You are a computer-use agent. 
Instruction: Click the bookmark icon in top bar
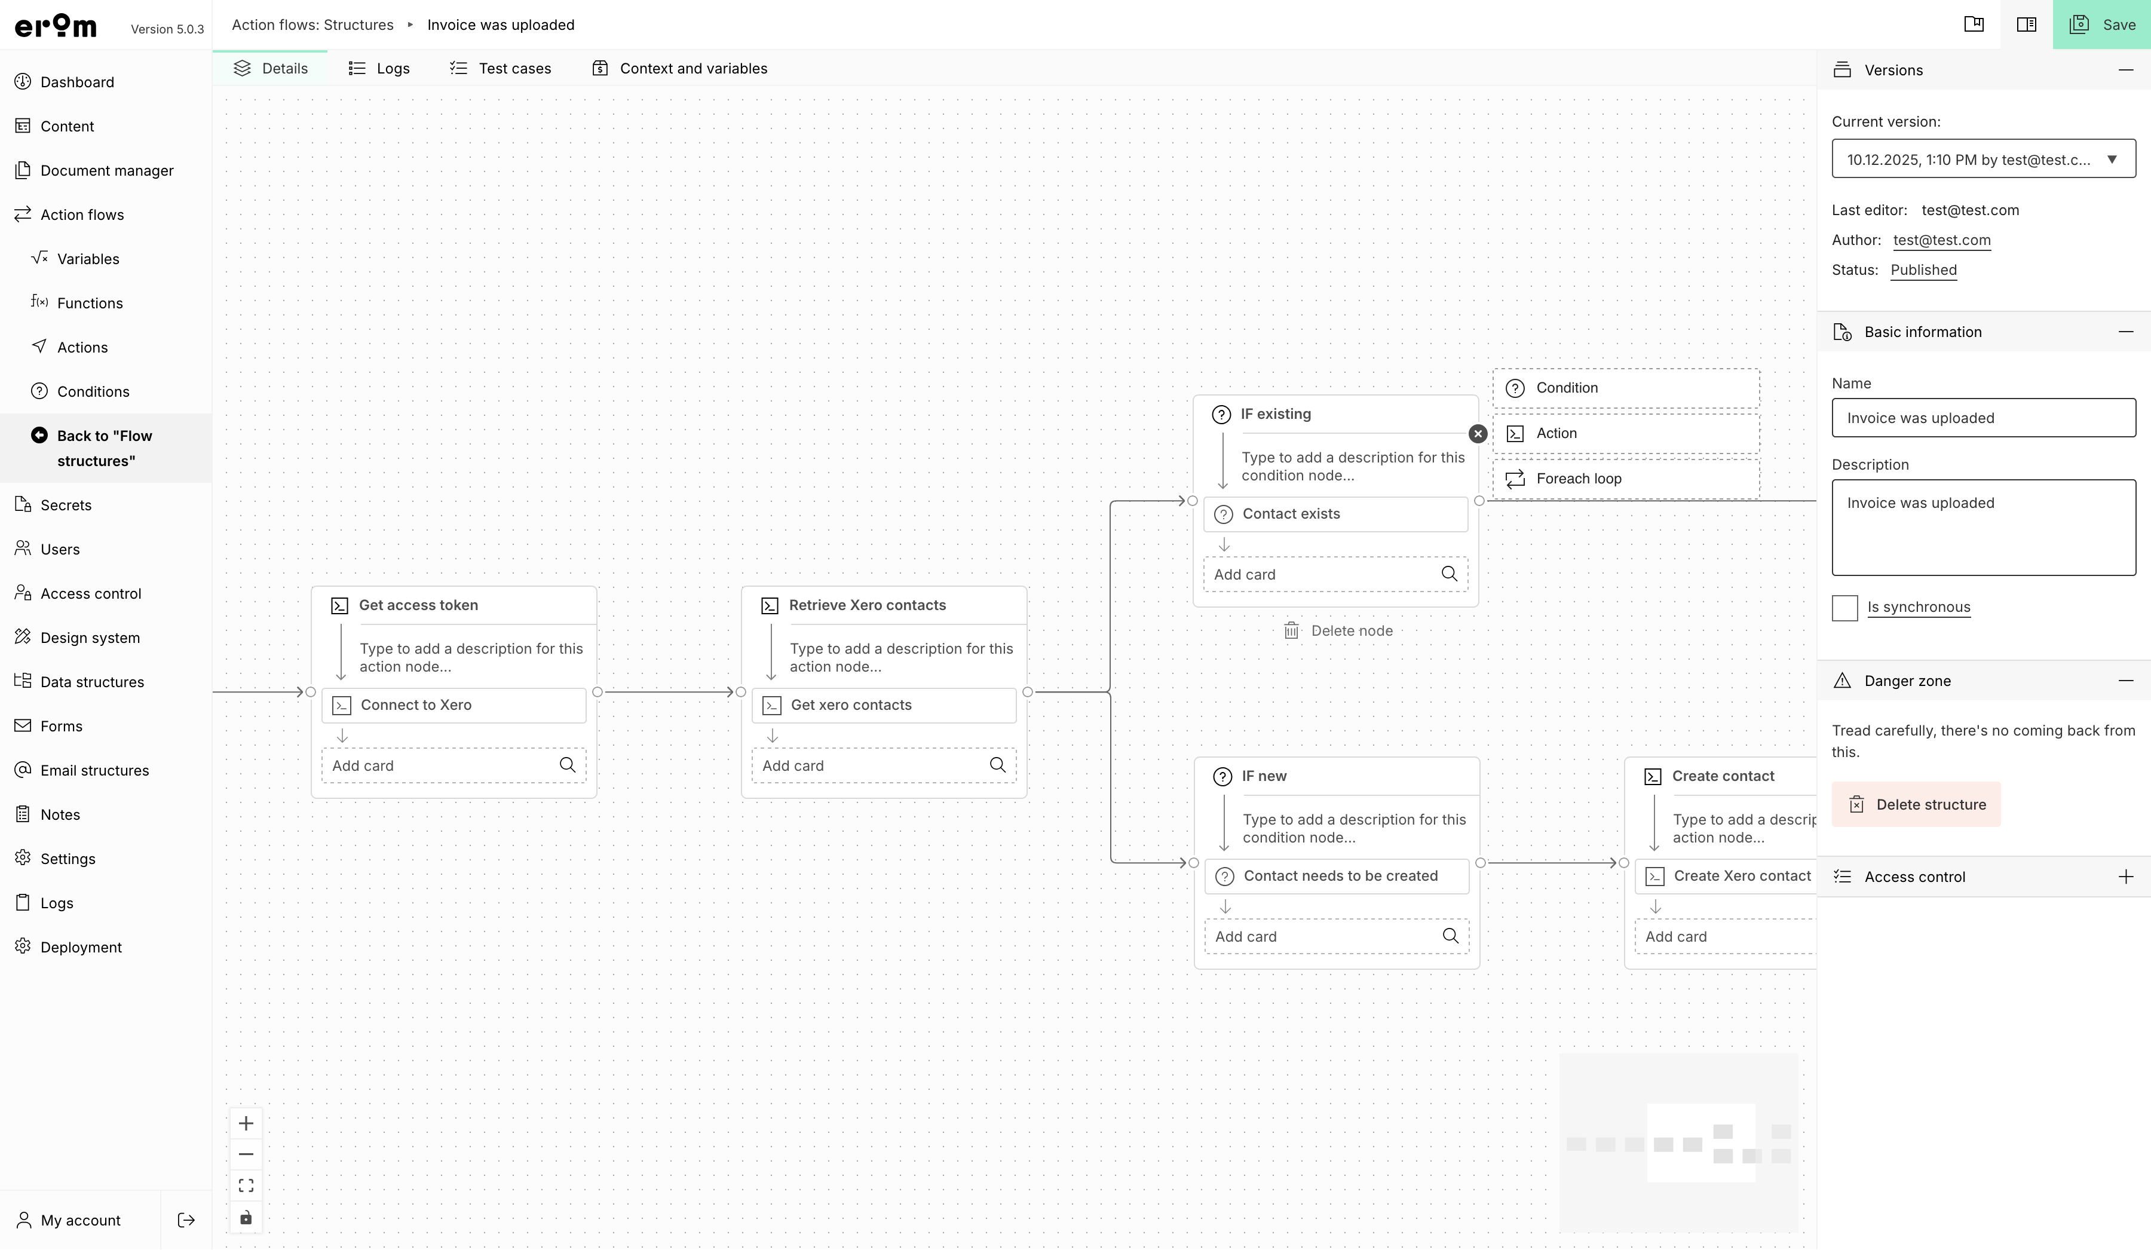[1974, 24]
